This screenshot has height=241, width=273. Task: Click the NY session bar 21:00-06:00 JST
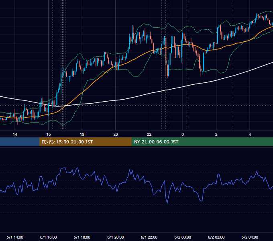pyautogui.click(x=202, y=142)
